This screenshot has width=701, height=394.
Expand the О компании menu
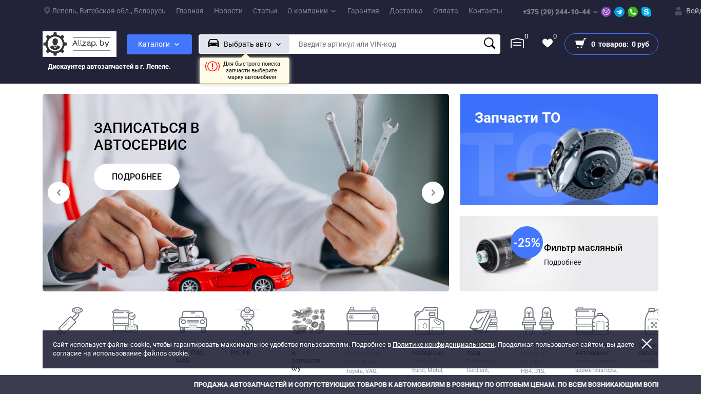click(311, 11)
